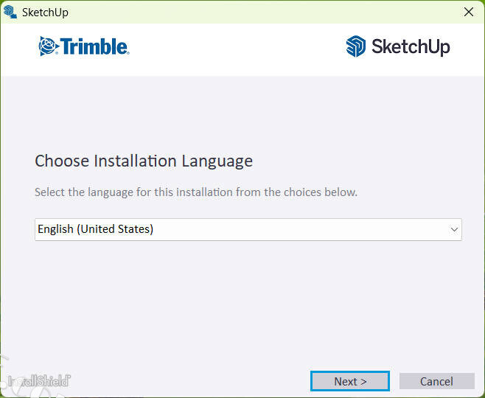485x398 pixels.
Task: Click the SketchUp wordmark in the header
Action: (411, 46)
